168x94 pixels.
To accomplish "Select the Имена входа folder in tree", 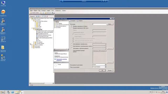I will (x=39, y=30).
